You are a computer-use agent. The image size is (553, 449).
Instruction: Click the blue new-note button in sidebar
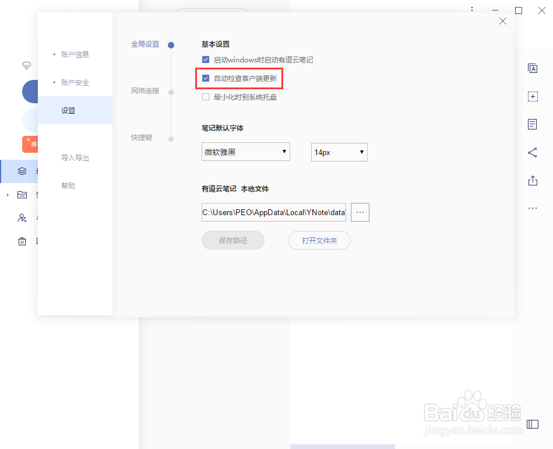pos(30,92)
